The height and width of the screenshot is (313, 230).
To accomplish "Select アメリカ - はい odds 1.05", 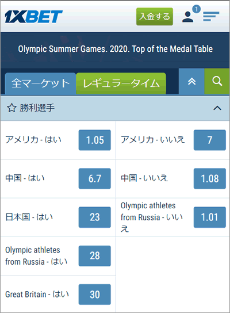I will pyautogui.click(x=95, y=140).
